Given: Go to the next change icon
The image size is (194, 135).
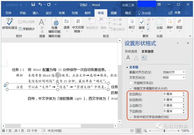Looking at the screenshot, I should 149,29.
